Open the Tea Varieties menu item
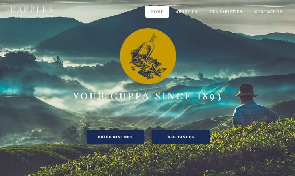295x176 pixels. (x=226, y=12)
